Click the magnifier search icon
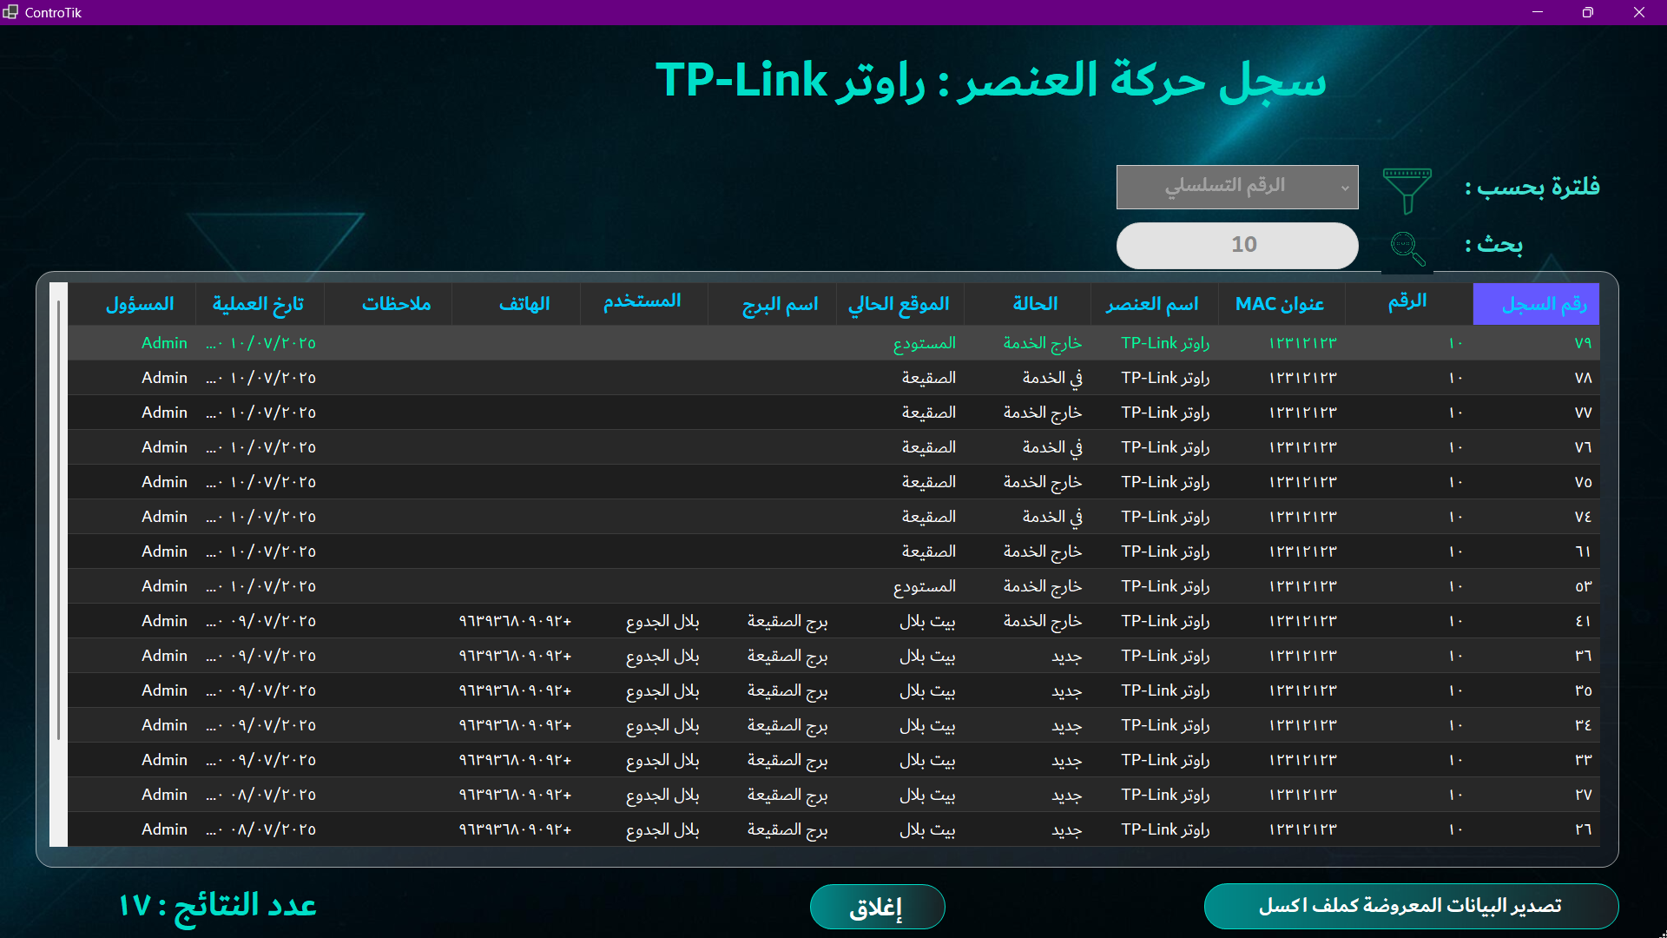Screen dimensions: 1667x938 (x=1407, y=248)
